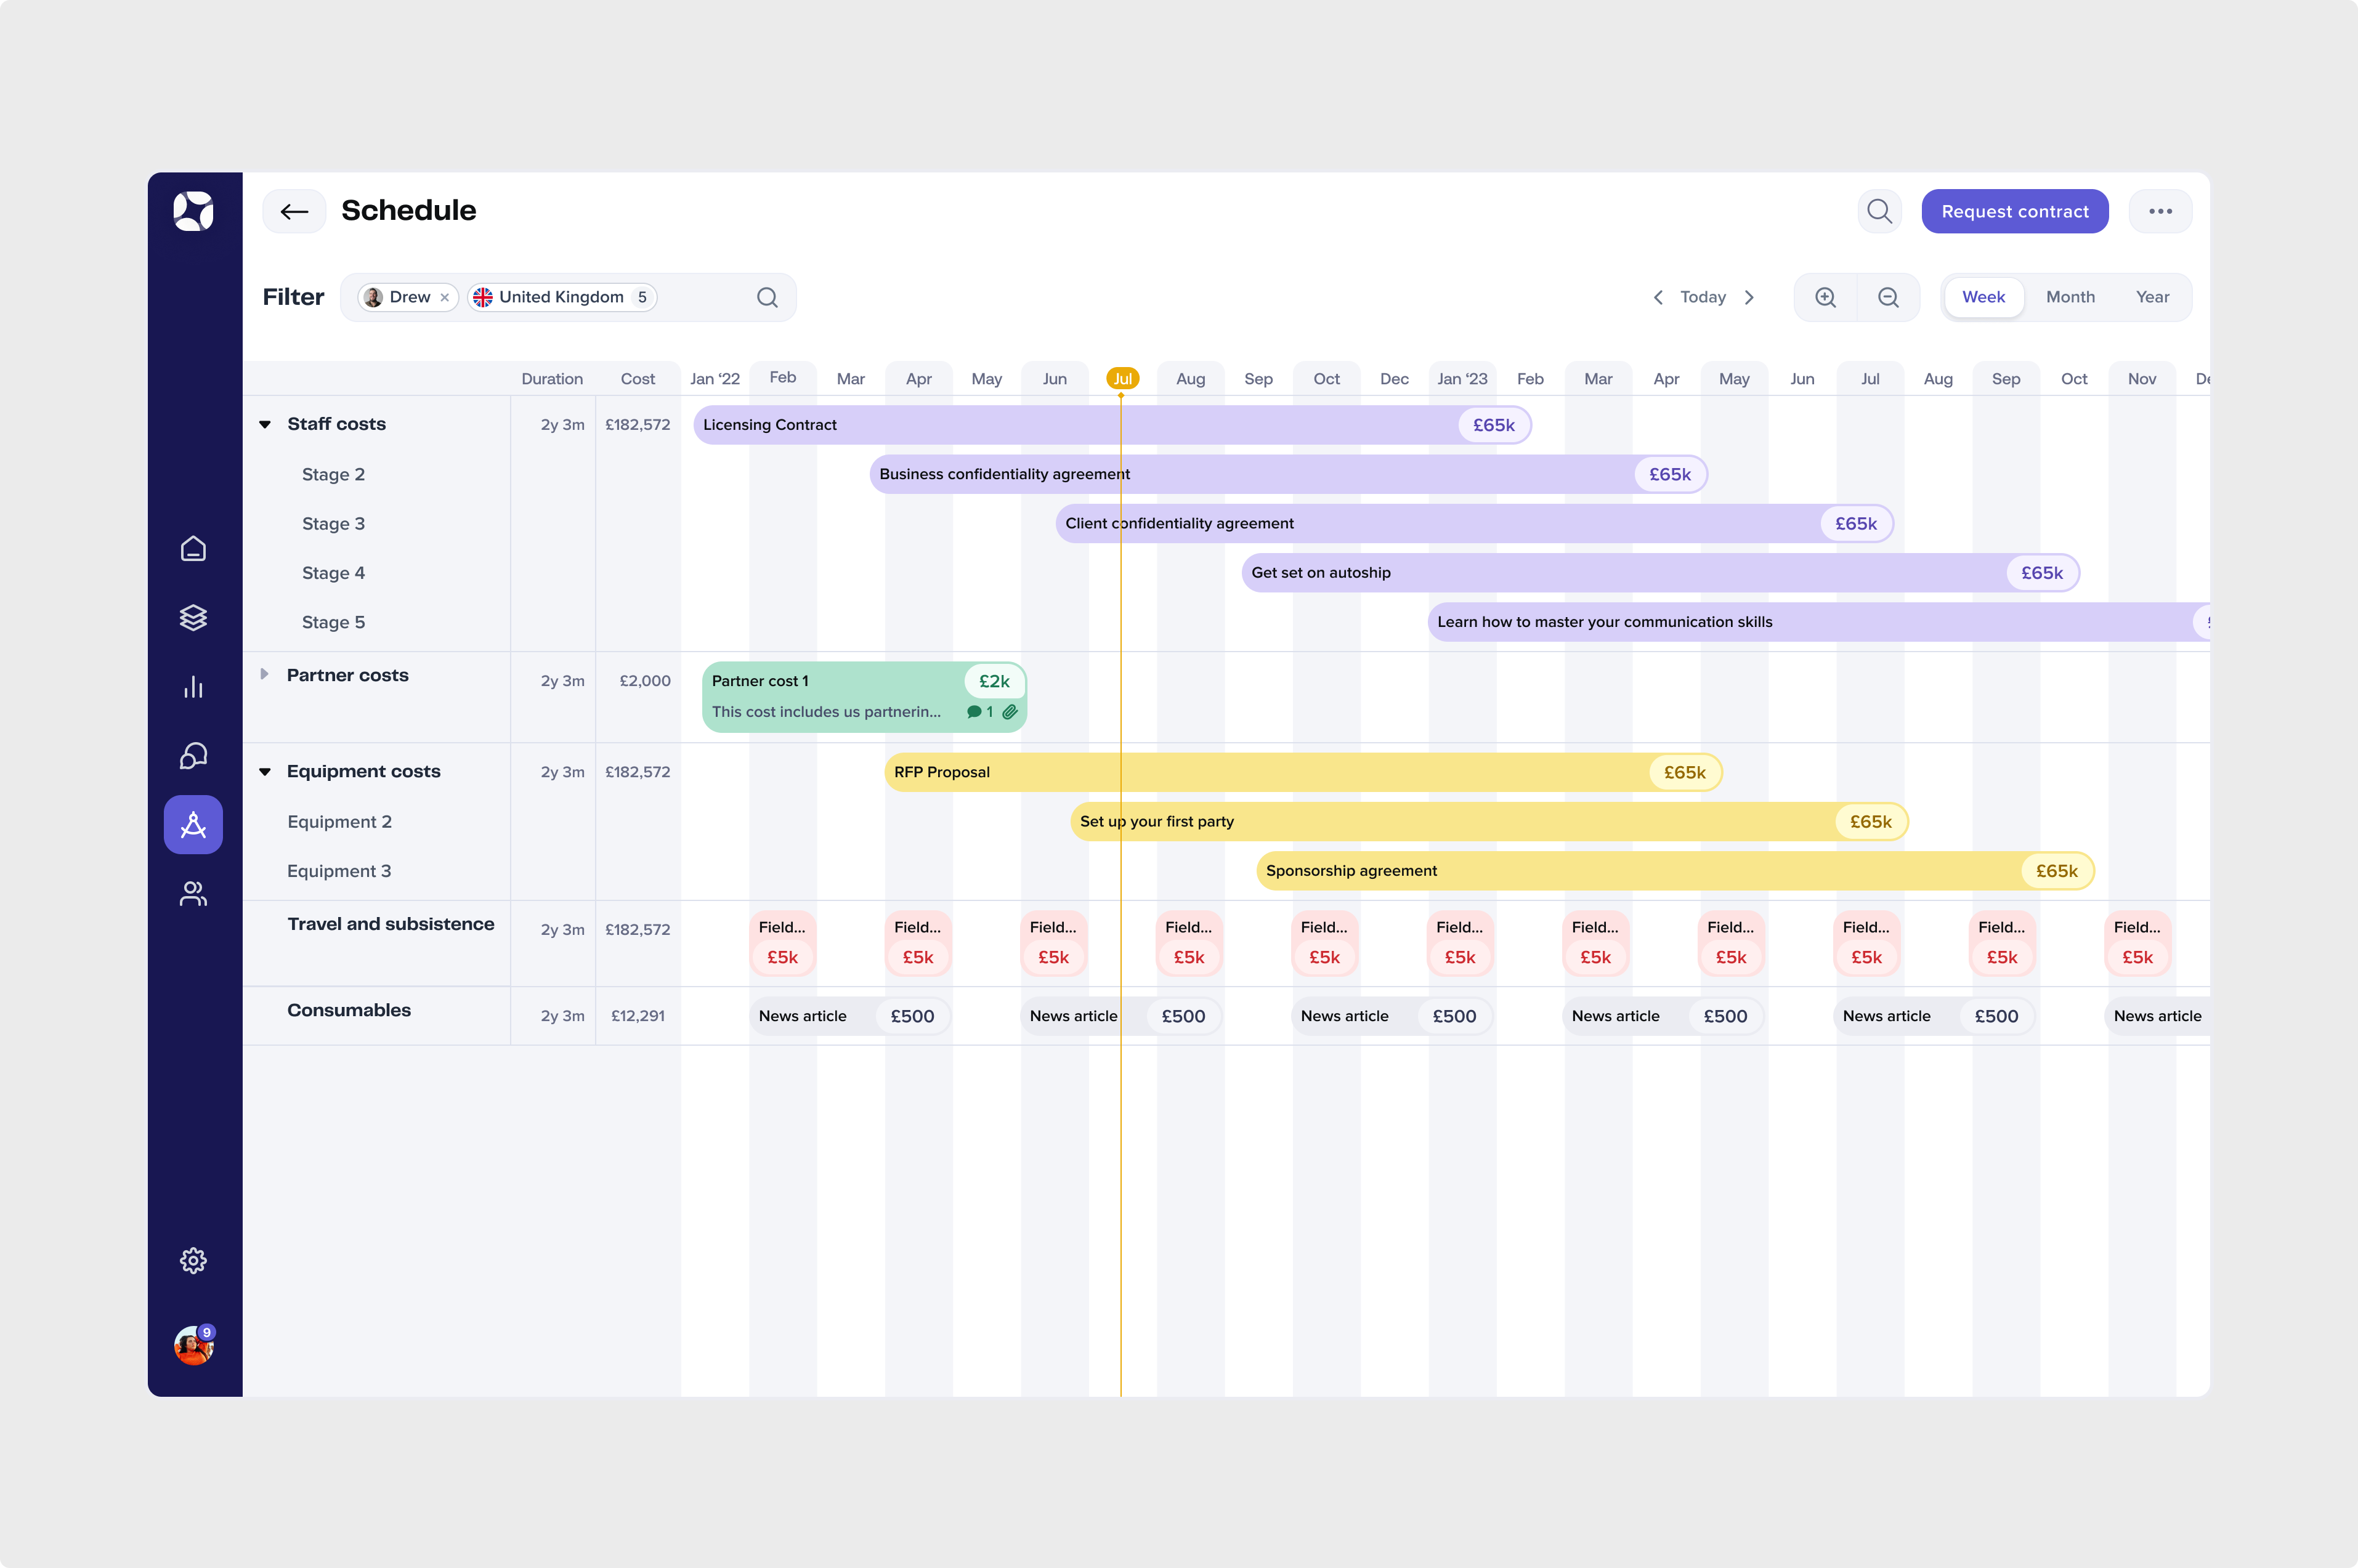Click the United Kingdom filter tag
Image resolution: width=2358 pixels, height=1568 pixels.
[560, 296]
